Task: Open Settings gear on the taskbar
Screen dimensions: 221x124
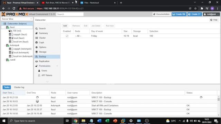Action: click(x=131, y=121)
